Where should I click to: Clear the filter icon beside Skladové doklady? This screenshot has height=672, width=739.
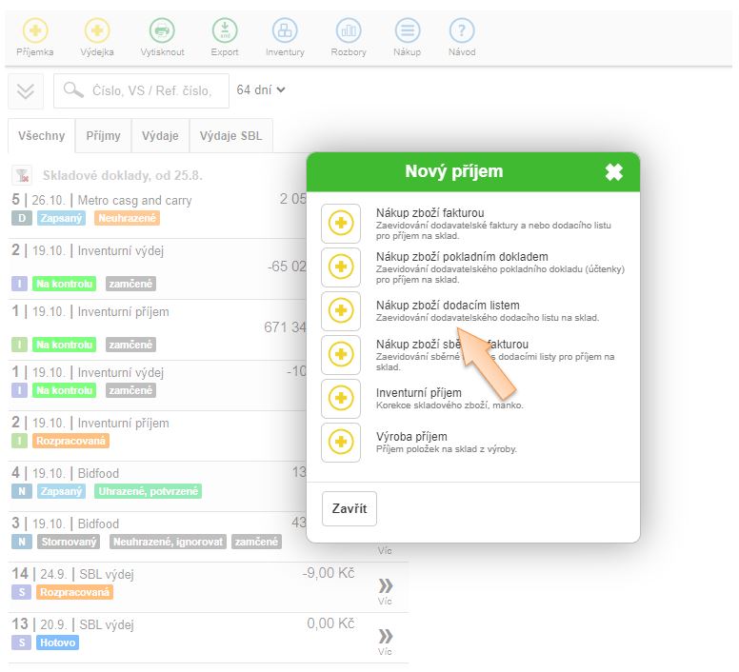21,176
